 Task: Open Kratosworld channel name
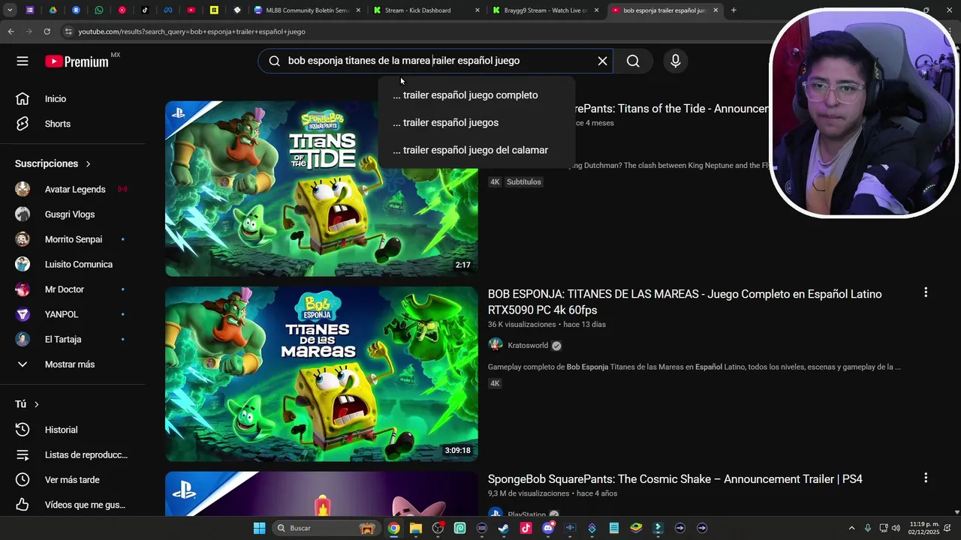(528, 346)
